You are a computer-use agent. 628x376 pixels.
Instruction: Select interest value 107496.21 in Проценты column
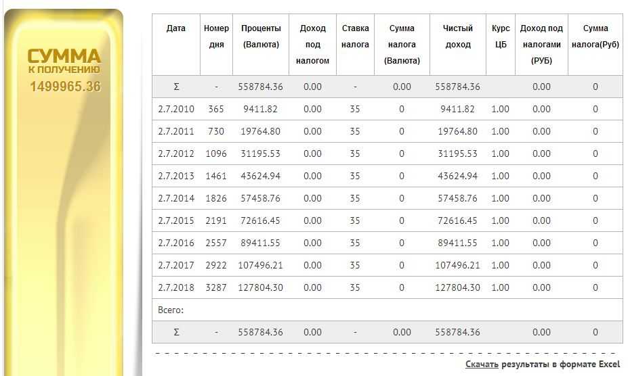tap(260, 265)
